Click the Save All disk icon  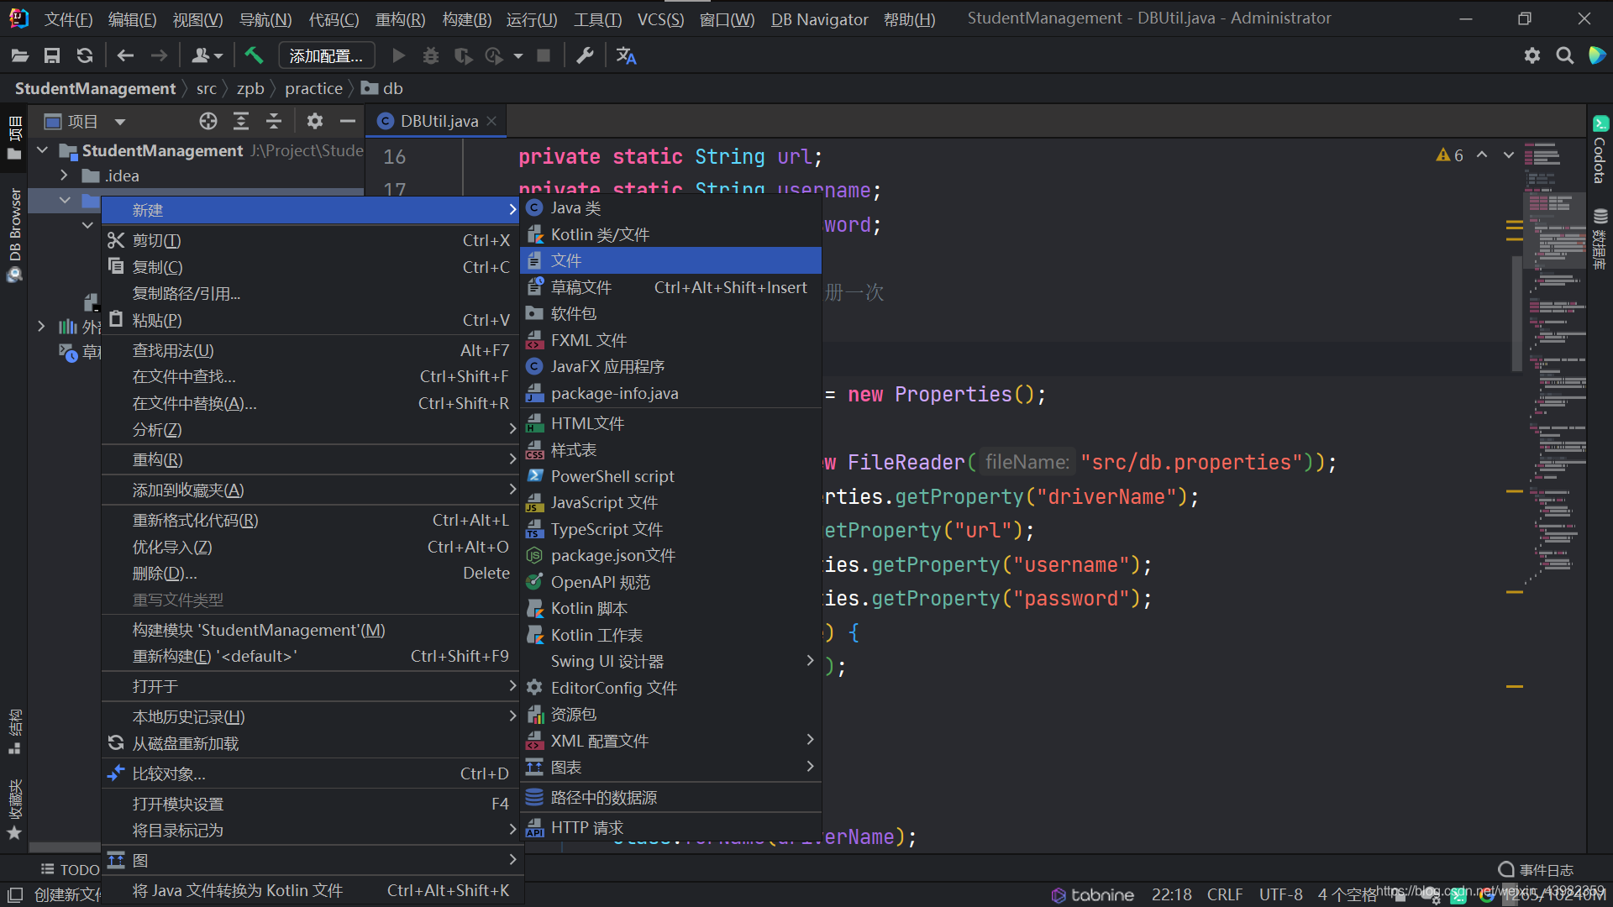tap(52, 55)
